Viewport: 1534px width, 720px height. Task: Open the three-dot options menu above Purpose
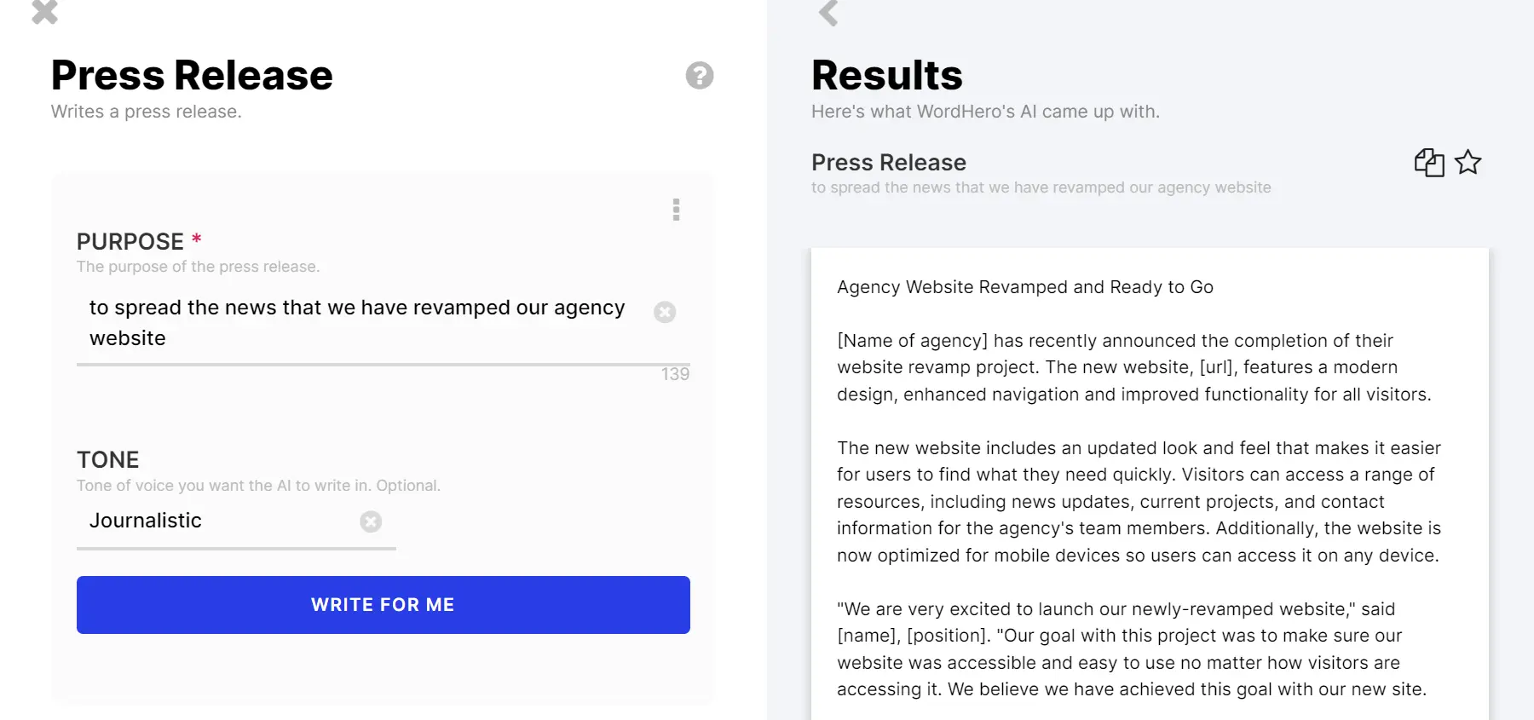pos(676,210)
